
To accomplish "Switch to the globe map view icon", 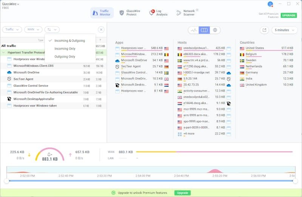I will pyautogui.click(x=215, y=30).
